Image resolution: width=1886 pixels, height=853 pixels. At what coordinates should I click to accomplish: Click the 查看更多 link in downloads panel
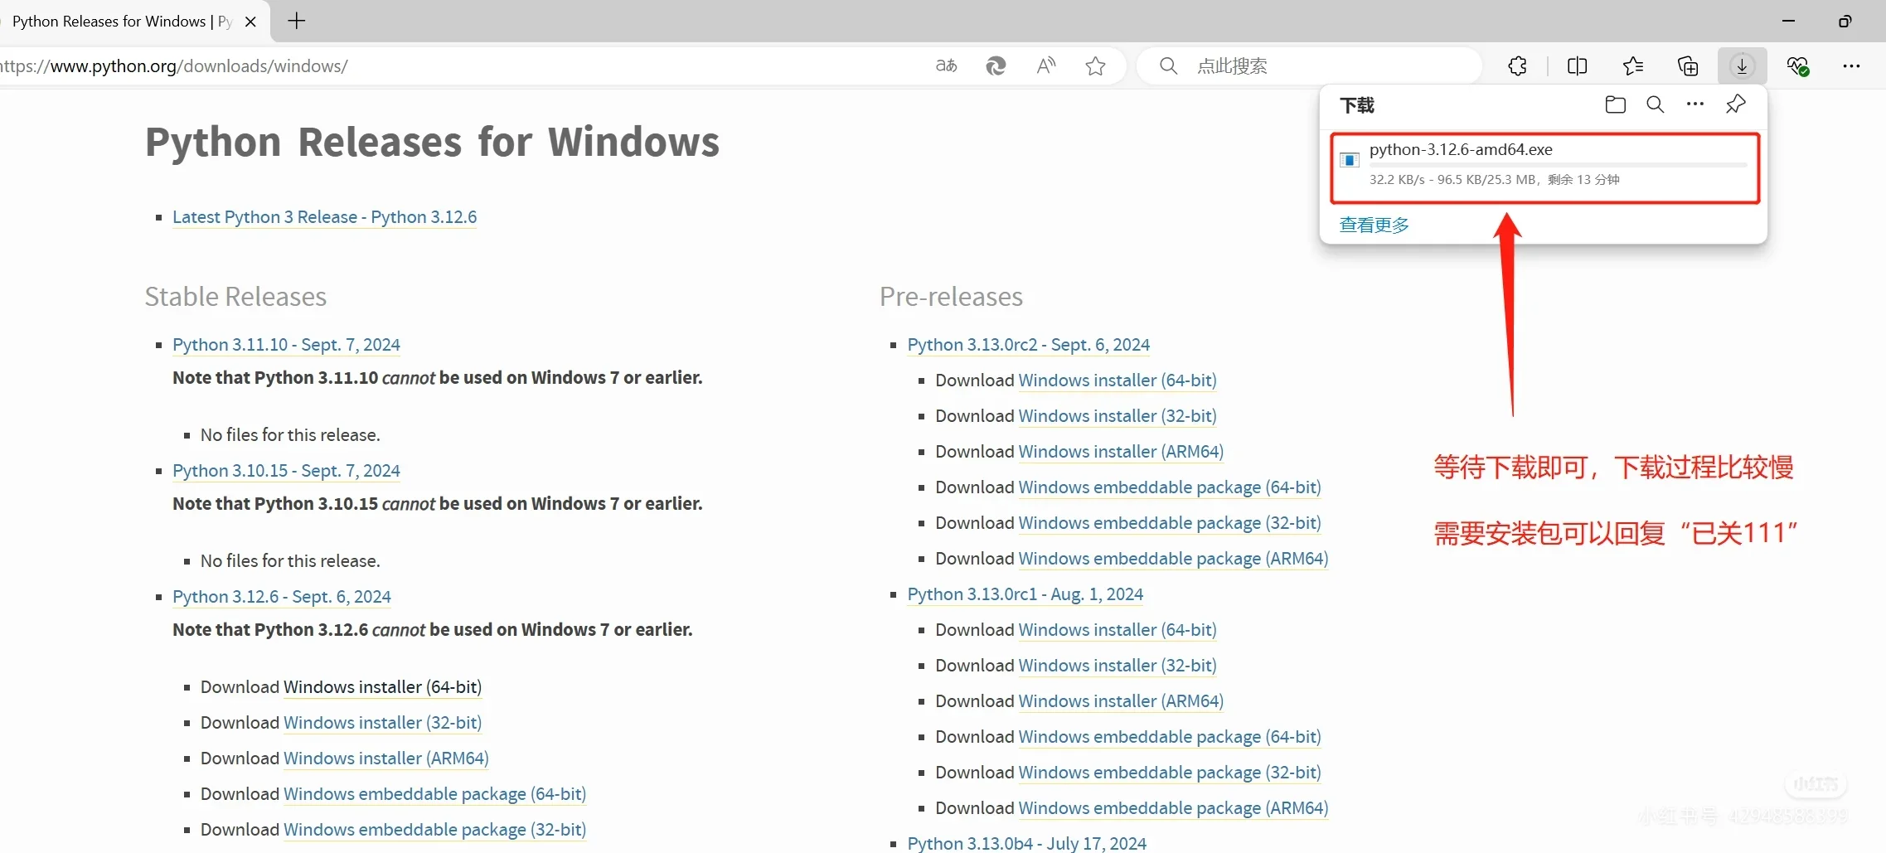(1374, 225)
